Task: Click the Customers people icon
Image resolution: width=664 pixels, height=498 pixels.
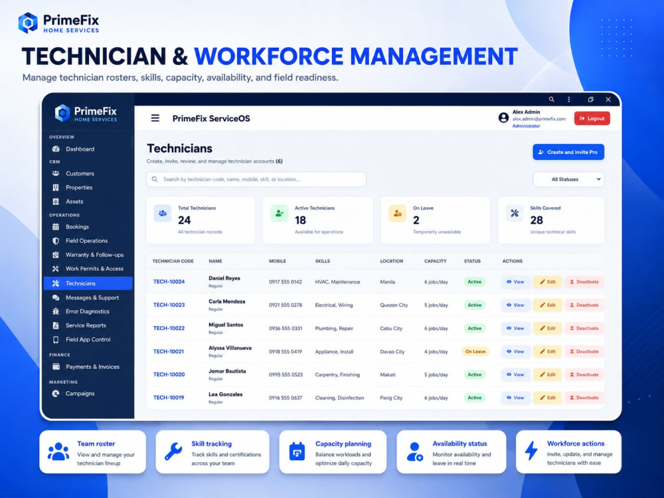Action: coord(56,173)
